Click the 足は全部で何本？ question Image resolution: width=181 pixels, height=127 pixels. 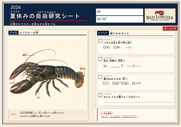(114, 61)
